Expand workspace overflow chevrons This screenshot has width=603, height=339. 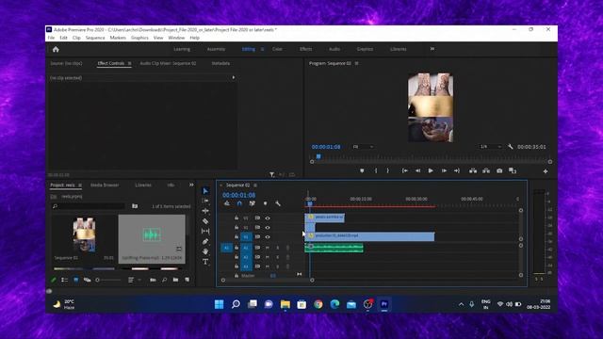(432, 49)
